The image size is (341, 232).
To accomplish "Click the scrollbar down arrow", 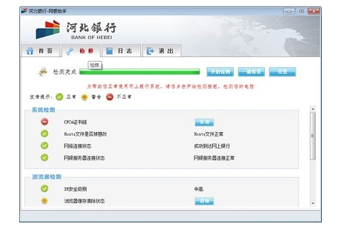I will click(x=313, y=204).
